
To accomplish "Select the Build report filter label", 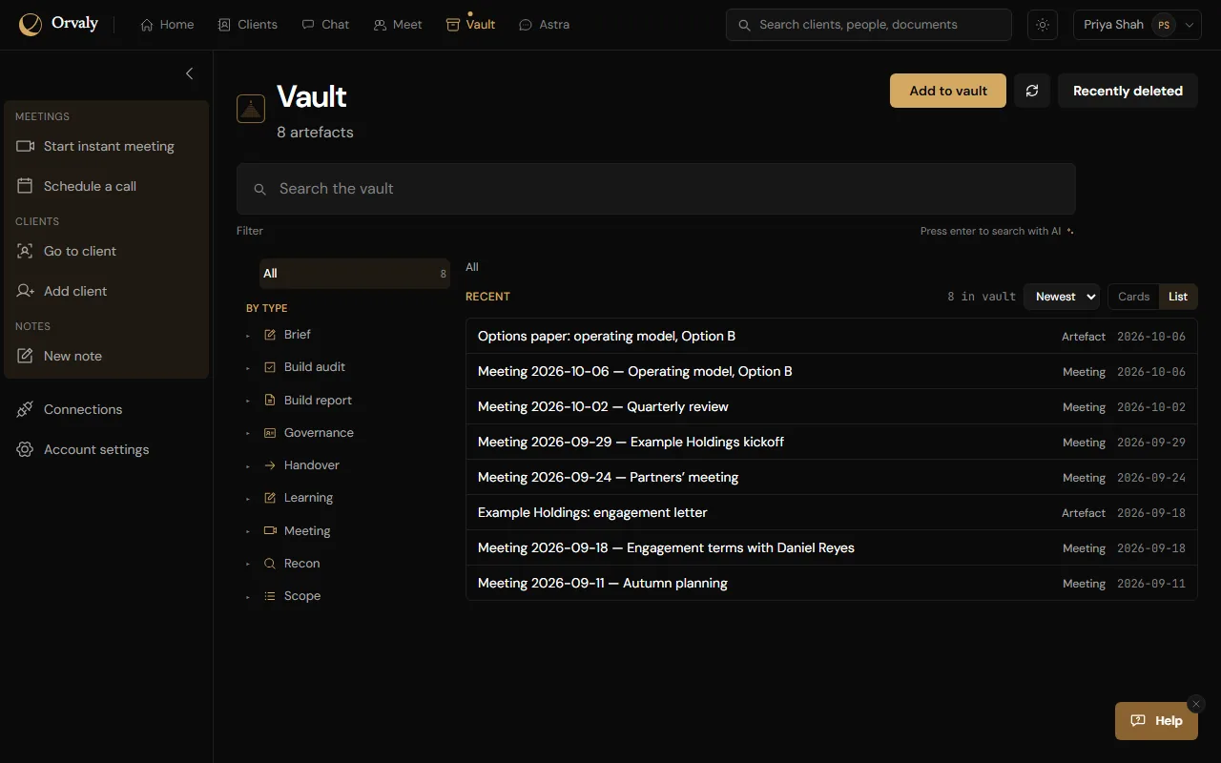I will [x=318, y=401].
